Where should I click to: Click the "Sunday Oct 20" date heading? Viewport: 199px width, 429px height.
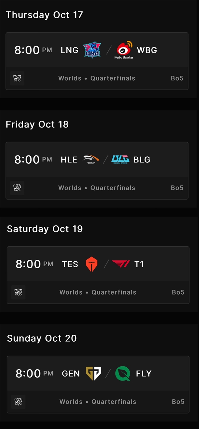42,338
